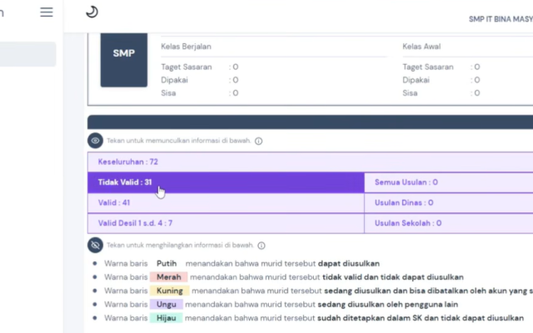Select the Valid : 41 filter
This screenshot has height=333, width=533.
coord(226,203)
